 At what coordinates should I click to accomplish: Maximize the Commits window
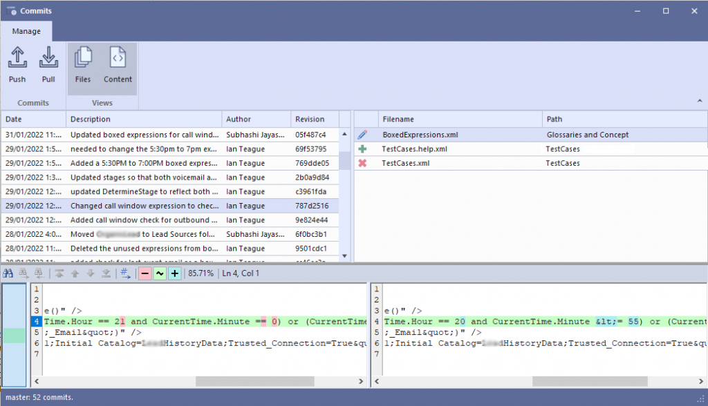pos(666,11)
